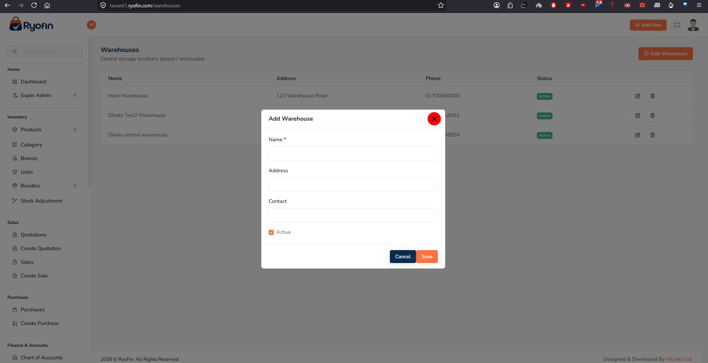
Task: Open Brands in sidebar
Action: (29, 158)
